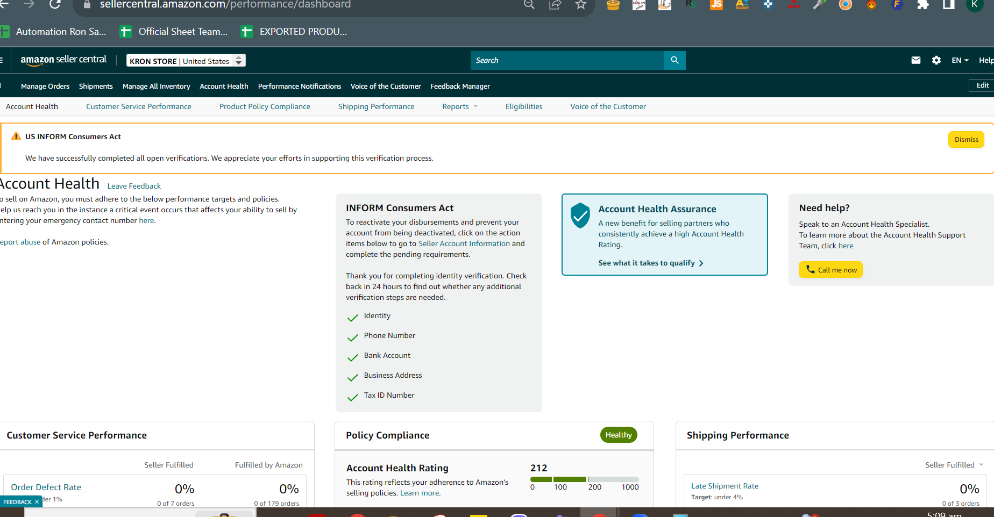Open the Seller Central settings gear
This screenshot has height=517, width=994.
pos(936,60)
